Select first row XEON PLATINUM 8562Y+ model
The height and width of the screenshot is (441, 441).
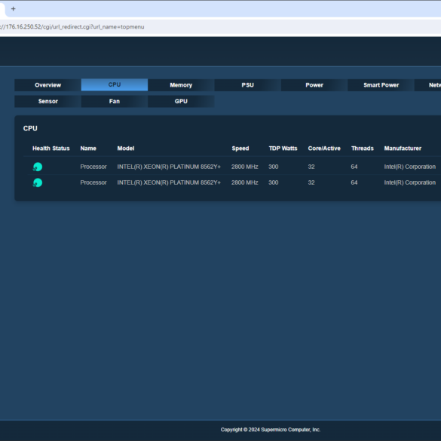coord(169,167)
